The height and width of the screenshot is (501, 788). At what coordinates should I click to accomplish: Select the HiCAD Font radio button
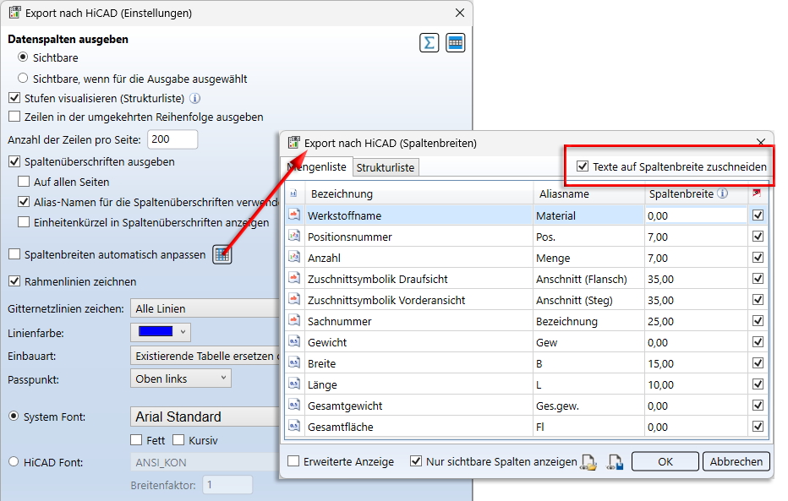pos(14,462)
